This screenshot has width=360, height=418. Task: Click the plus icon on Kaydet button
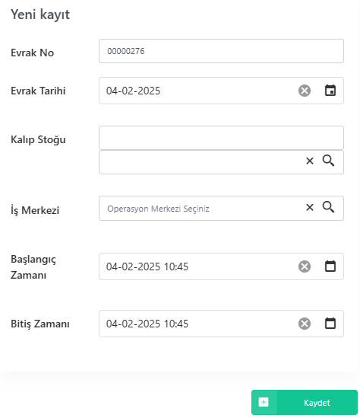pos(264,402)
